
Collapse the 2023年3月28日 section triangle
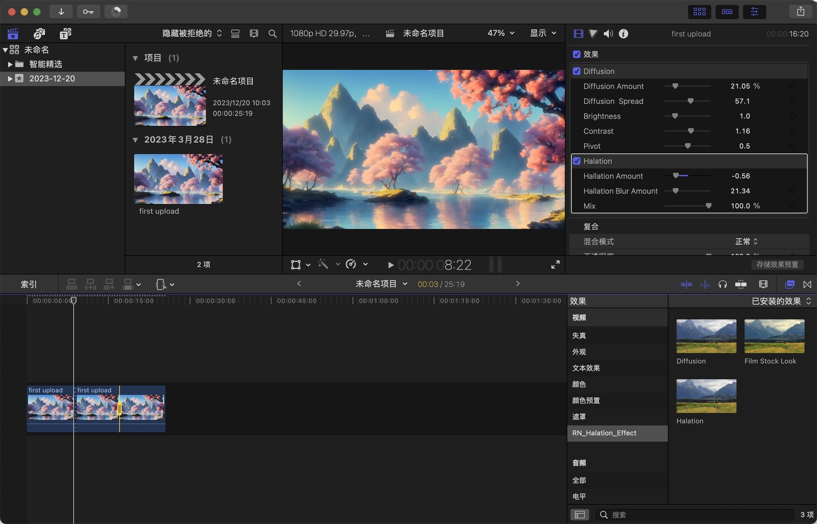(x=135, y=140)
